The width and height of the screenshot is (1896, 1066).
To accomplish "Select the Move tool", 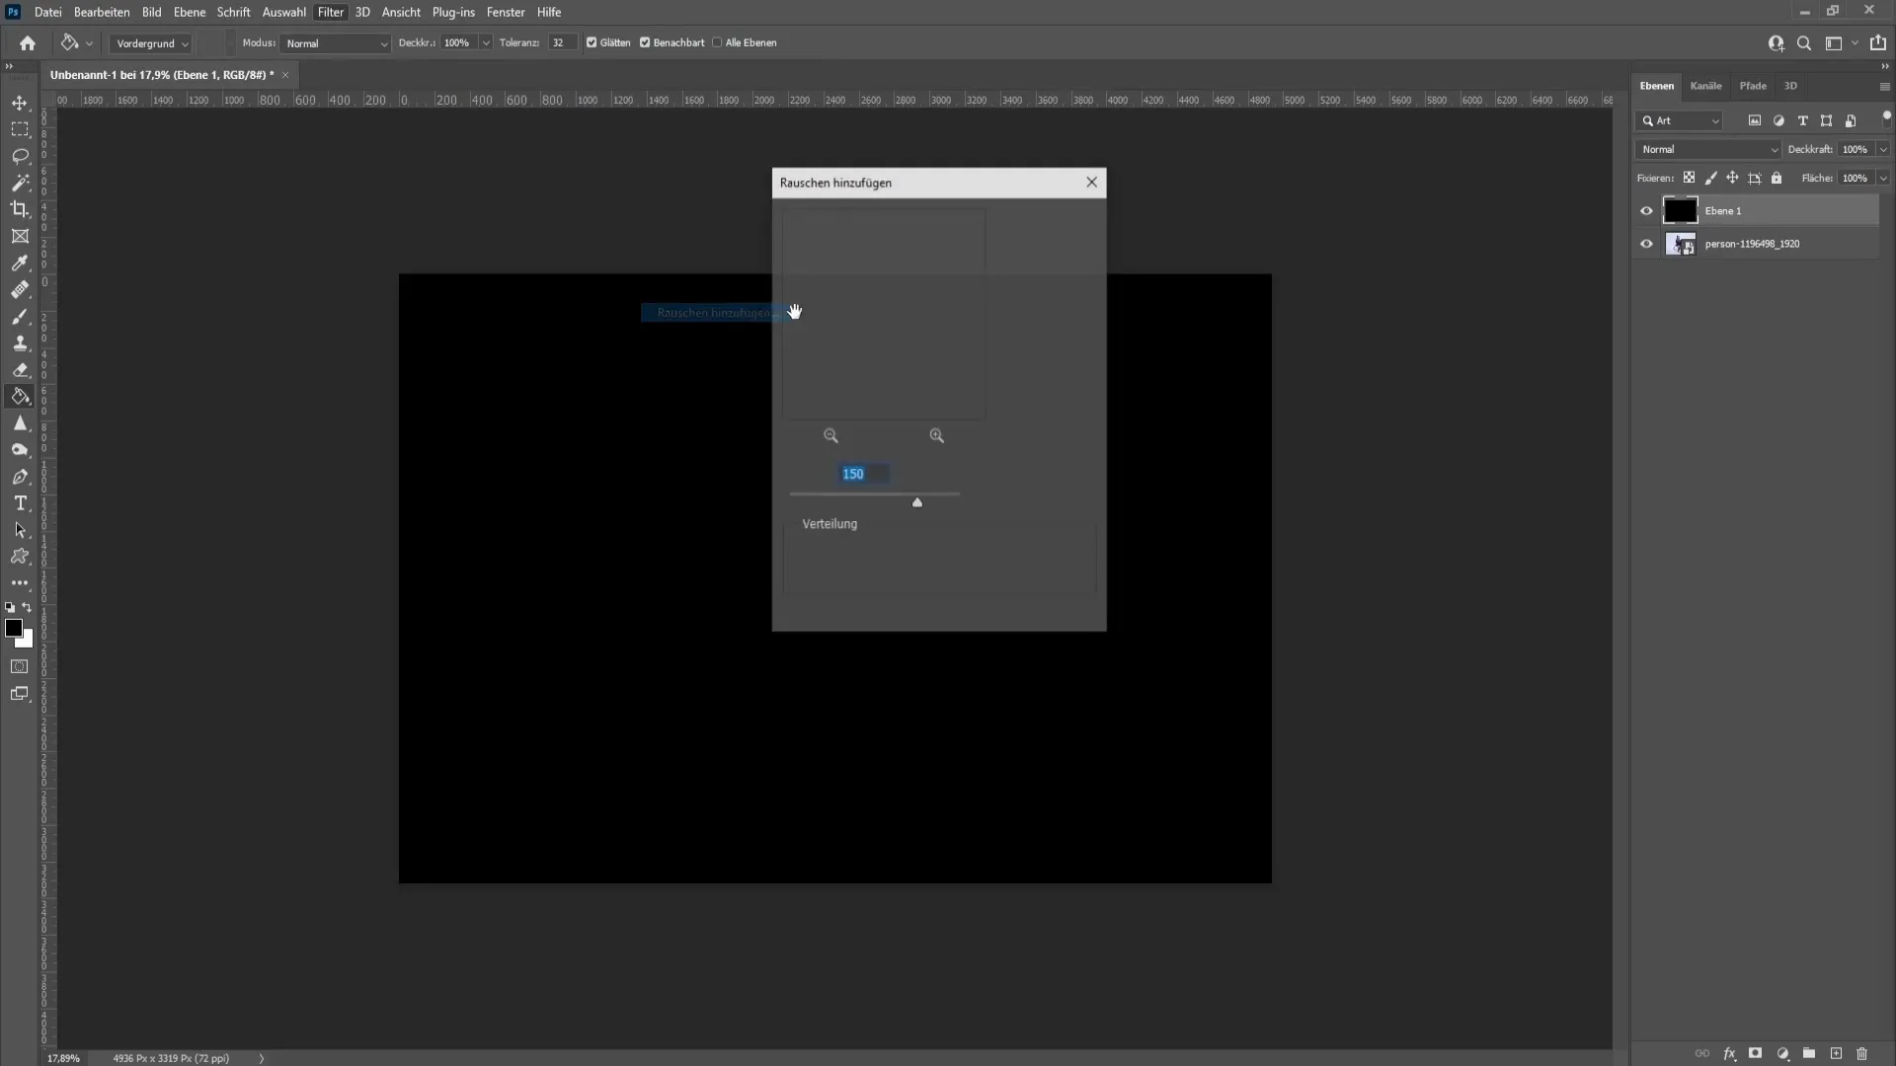I will (20, 103).
